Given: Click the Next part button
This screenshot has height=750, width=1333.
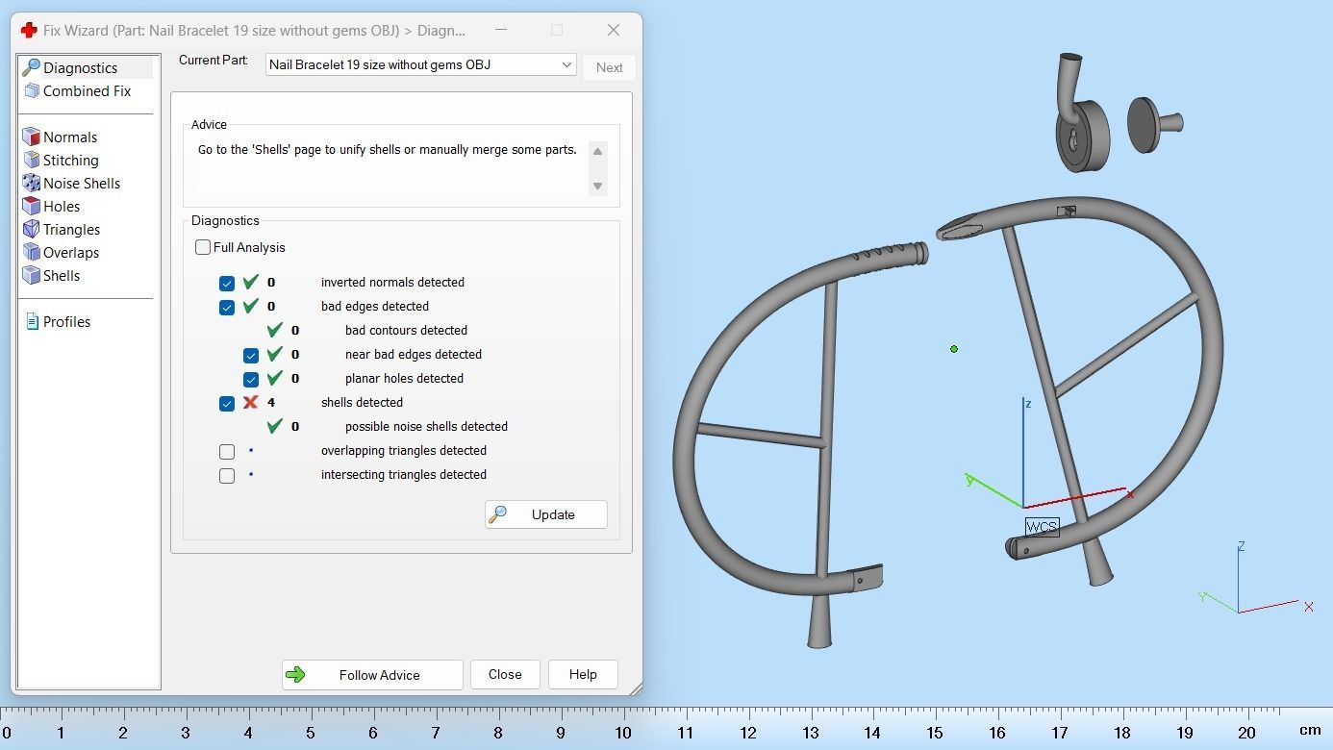Looking at the screenshot, I should point(609,66).
